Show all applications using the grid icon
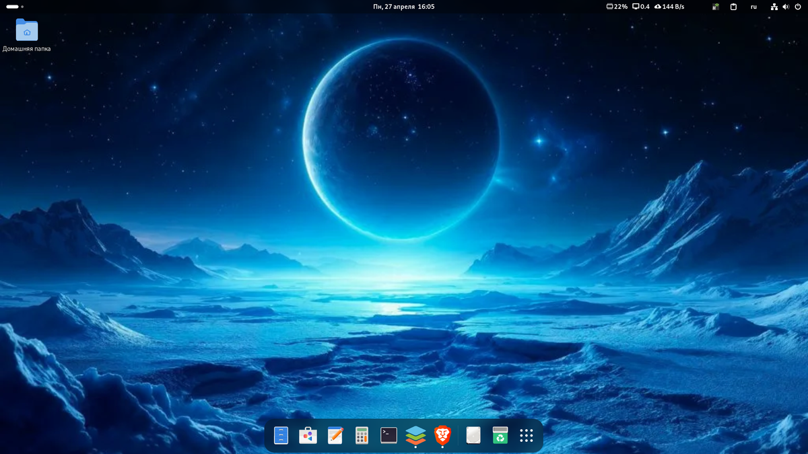The height and width of the screenshot is (454, 808). (527, 436)
